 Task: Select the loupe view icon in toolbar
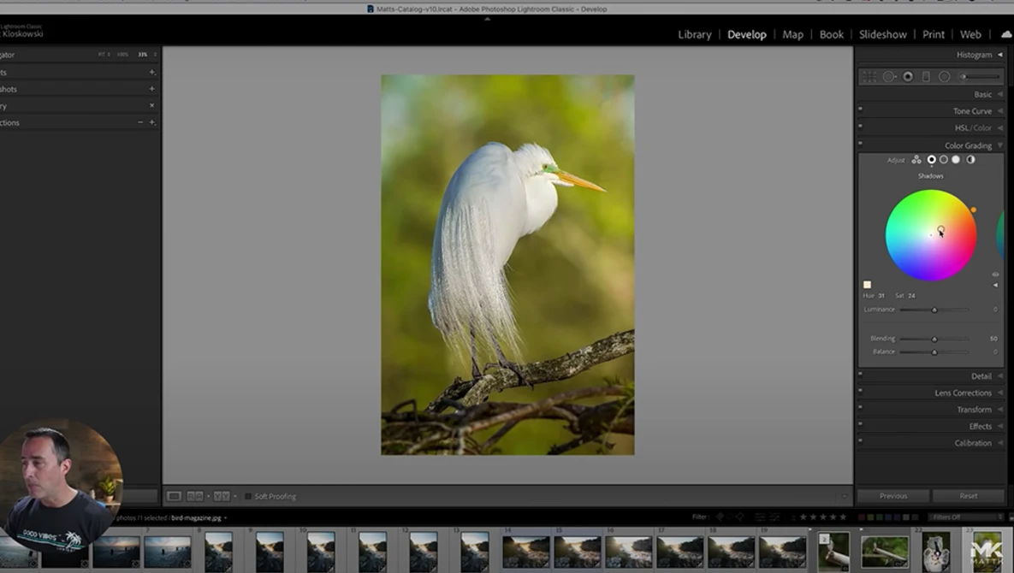(174, 496)
